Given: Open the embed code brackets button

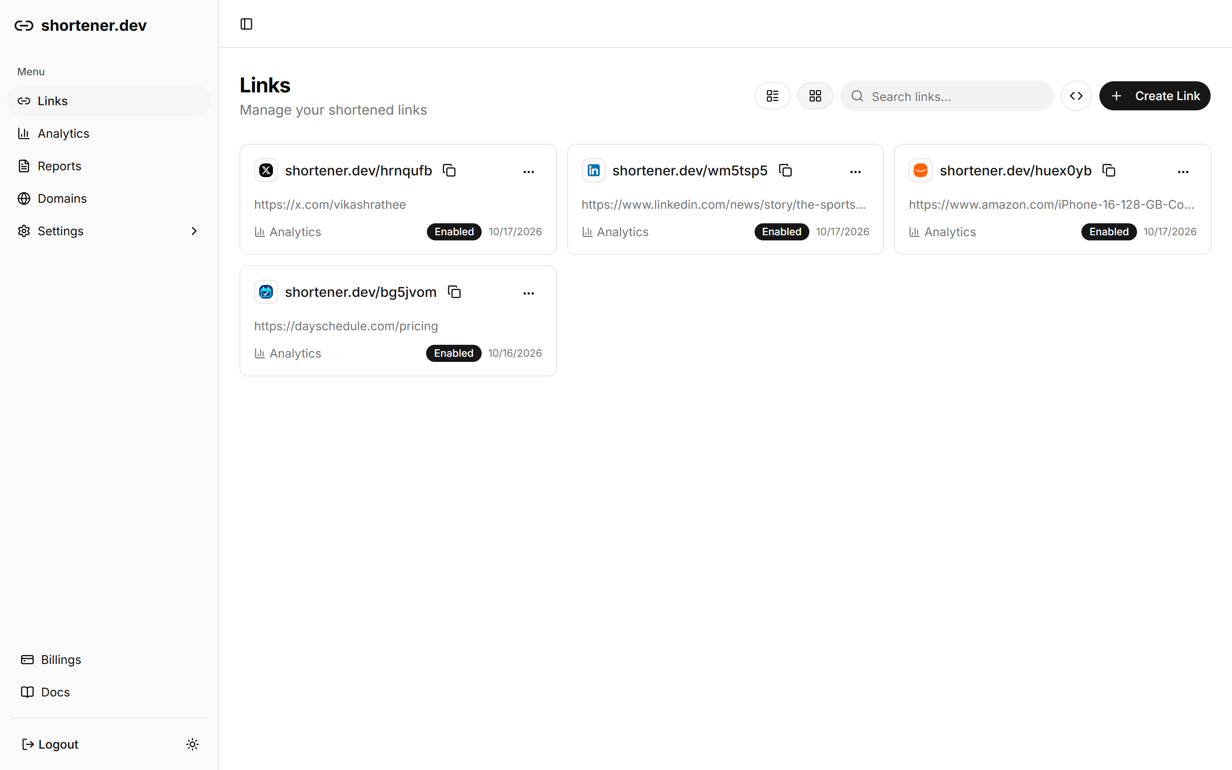Looking at the screenshot, I should click(x=1076, y=96).
